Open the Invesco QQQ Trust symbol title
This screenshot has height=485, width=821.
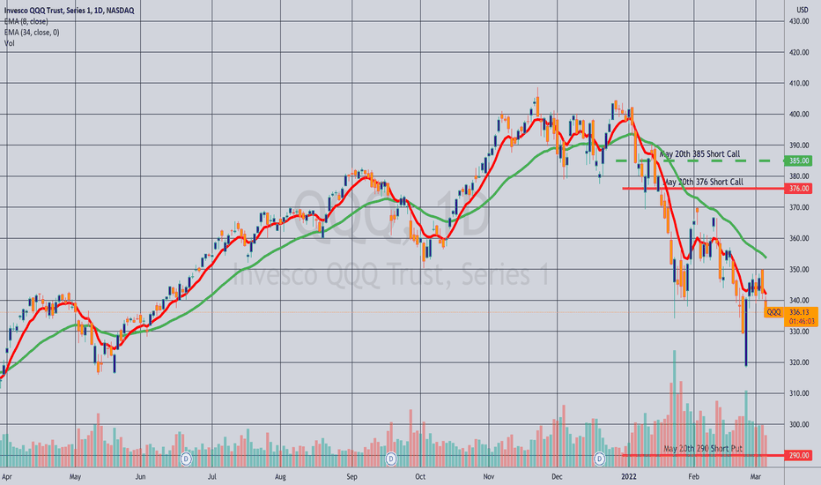tap(69, 11)
